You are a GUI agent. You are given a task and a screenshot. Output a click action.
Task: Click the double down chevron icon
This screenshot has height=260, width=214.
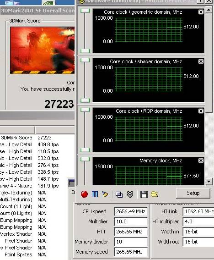coord(130,194)
